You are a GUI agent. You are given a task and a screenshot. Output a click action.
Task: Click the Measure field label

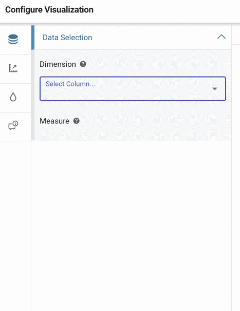coord(54,121)
